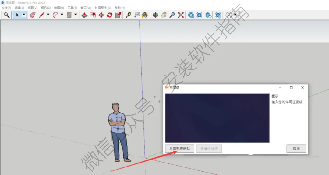Screen dimensions: 329x175
Task: Open the 绘图(R) menu
Action: [x=59, y=8]
